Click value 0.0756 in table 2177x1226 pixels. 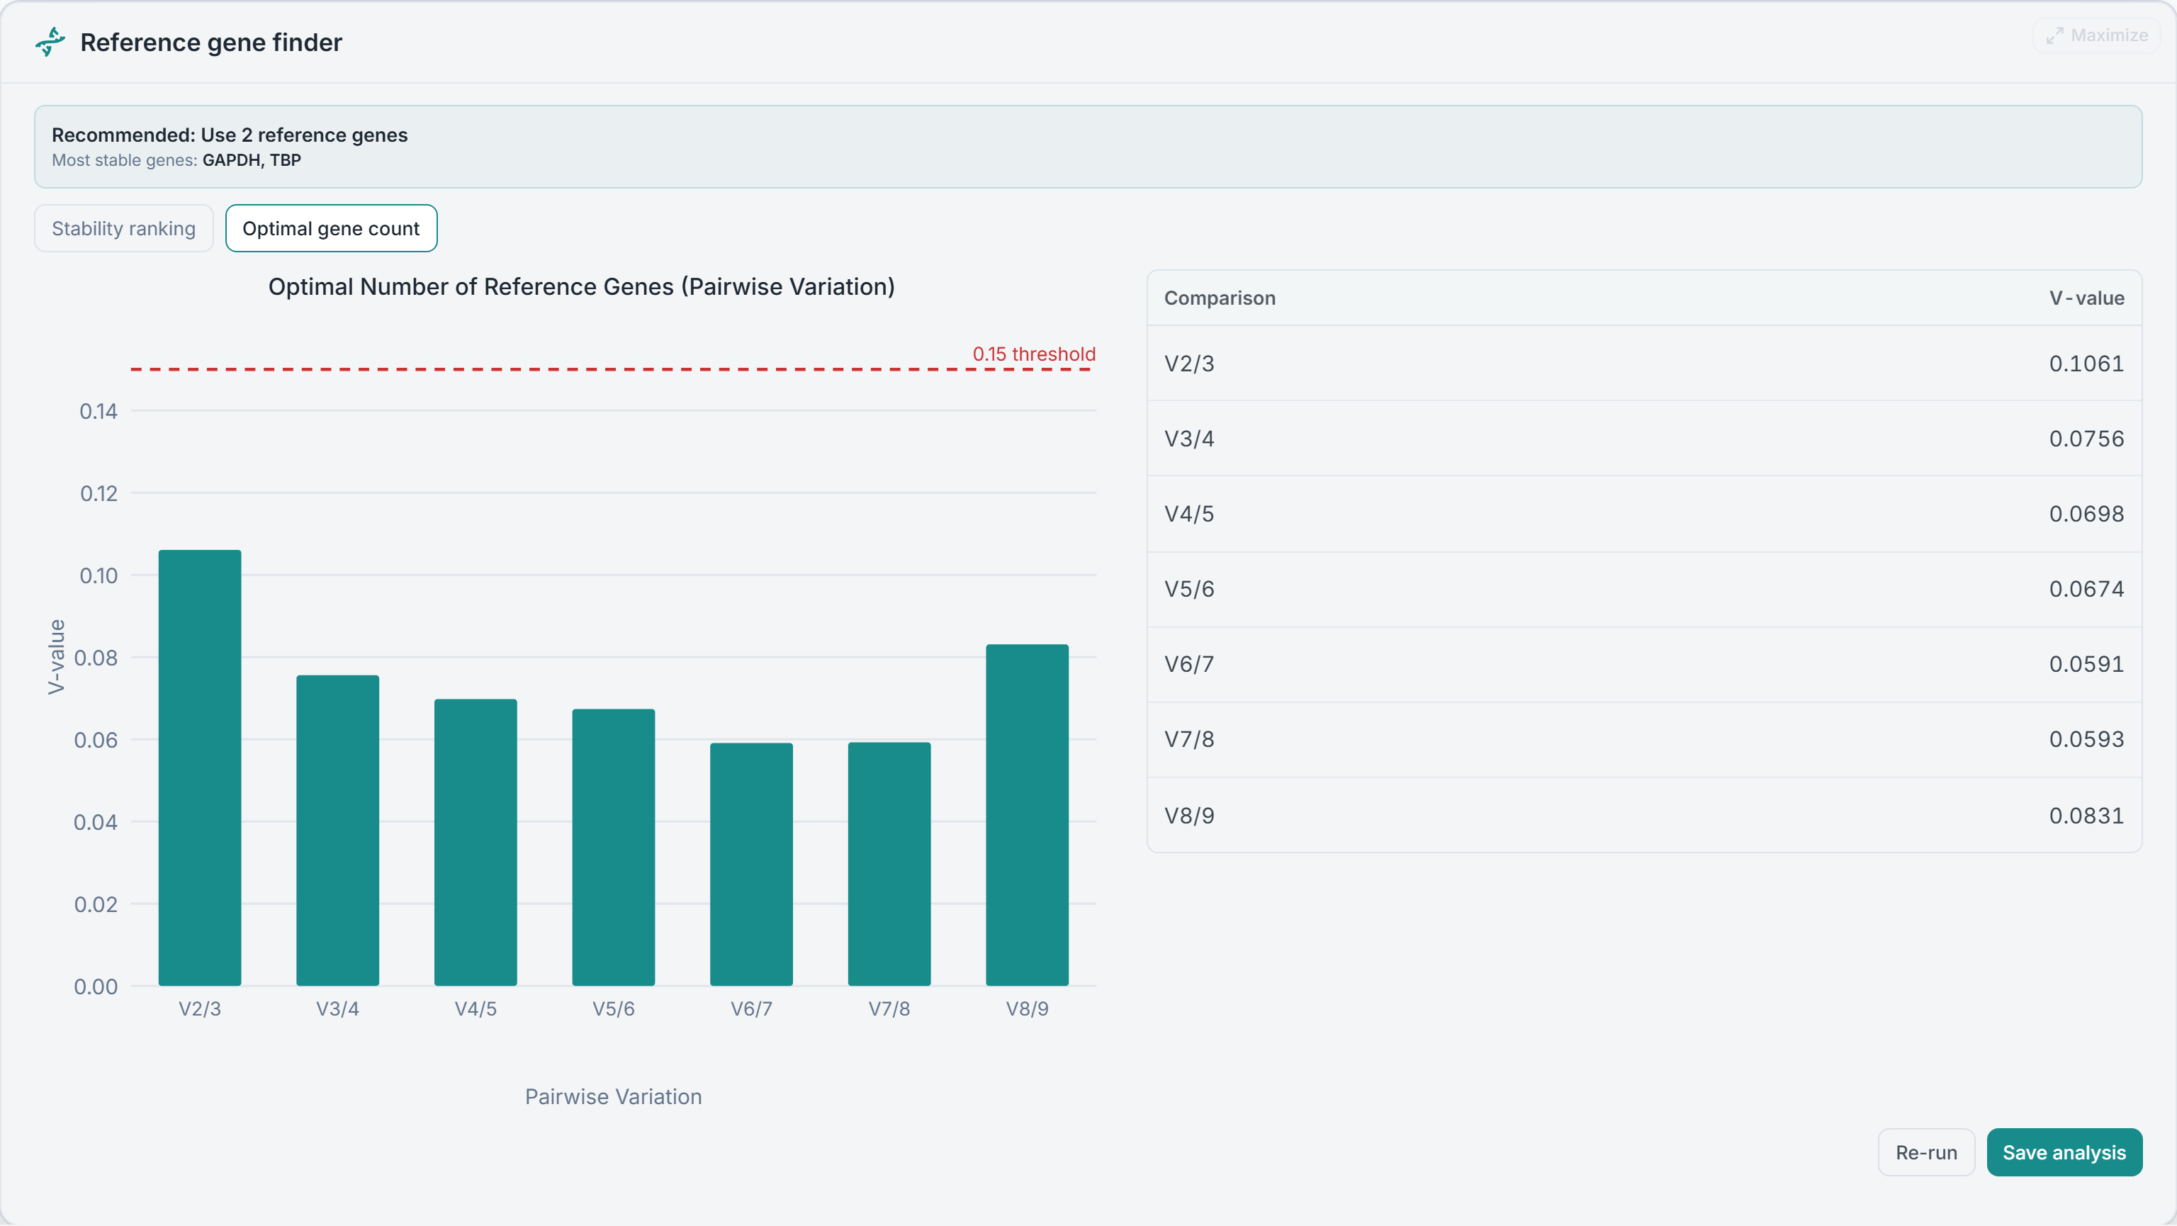point(2086,439)
